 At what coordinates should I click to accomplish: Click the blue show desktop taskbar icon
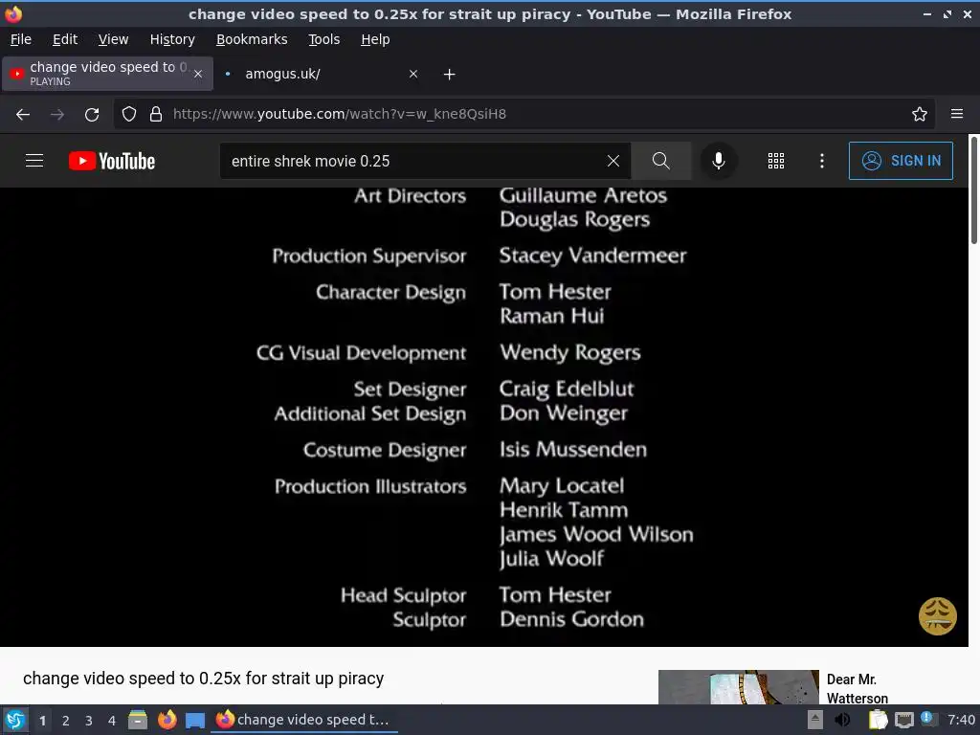coord(195,721)
